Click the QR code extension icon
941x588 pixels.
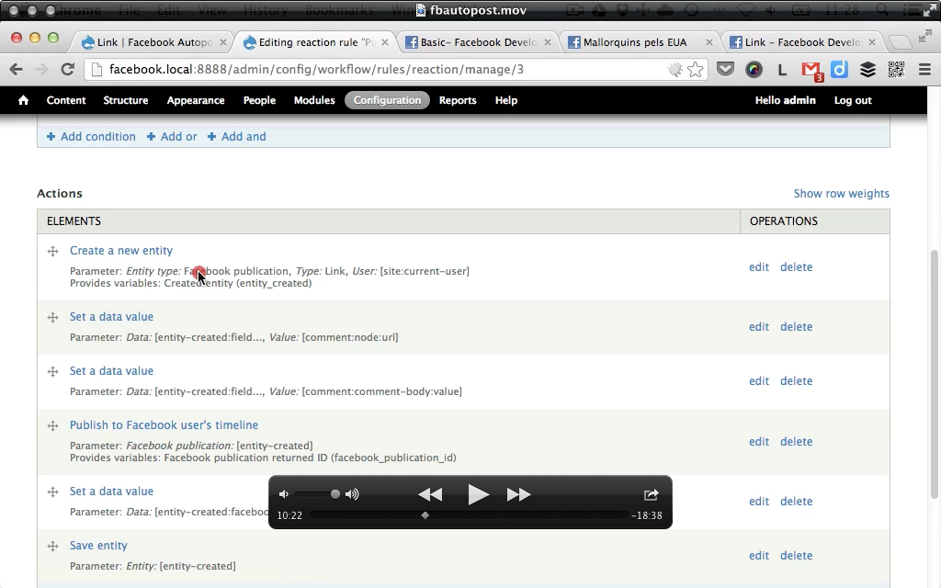896,70
